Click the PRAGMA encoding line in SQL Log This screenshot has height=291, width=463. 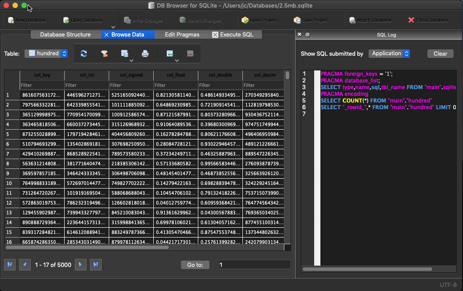click(344, 94)
